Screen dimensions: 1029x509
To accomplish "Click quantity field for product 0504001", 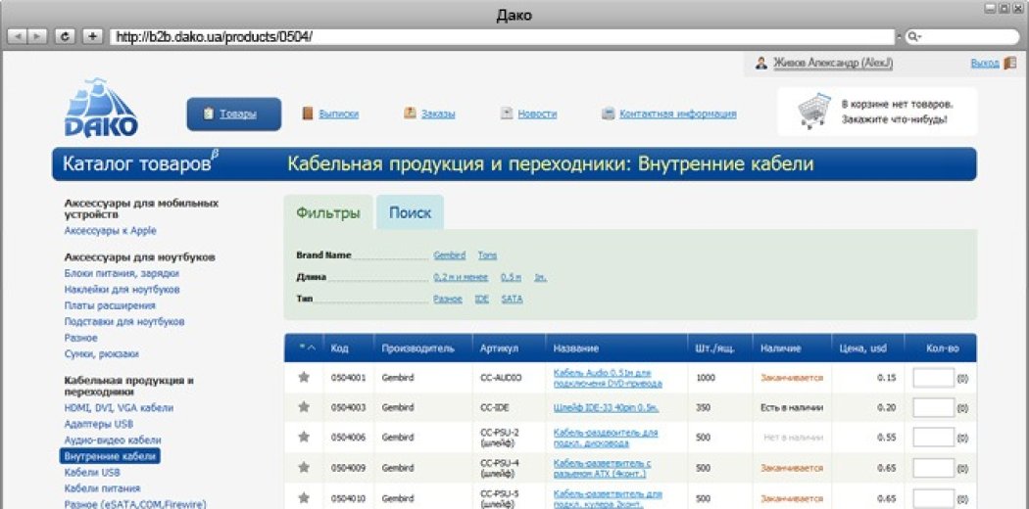I will click(x=933, y=378).
